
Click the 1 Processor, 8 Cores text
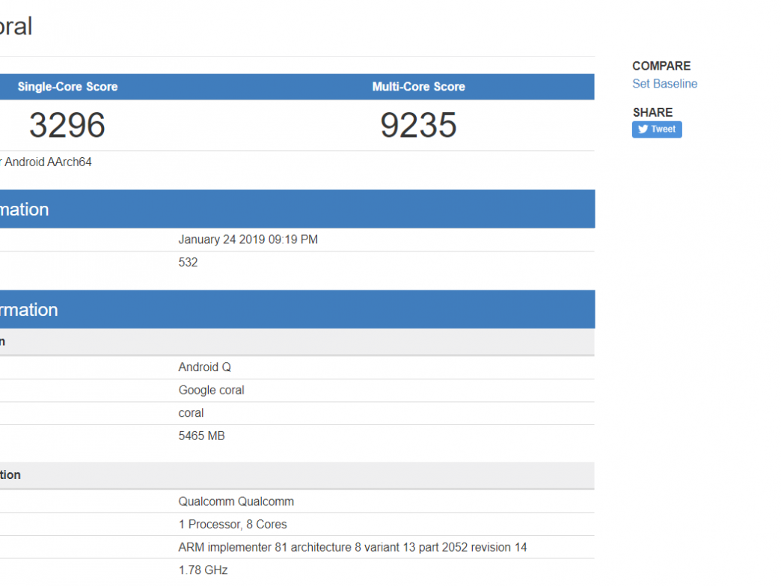point(232,525)
